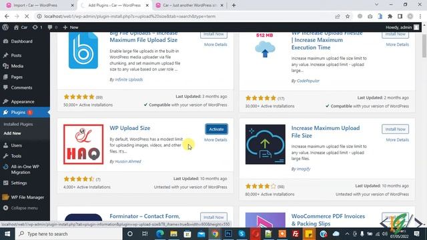Open the cloud upload plugin thumbnail by Imagify

(x=266, y=144)
